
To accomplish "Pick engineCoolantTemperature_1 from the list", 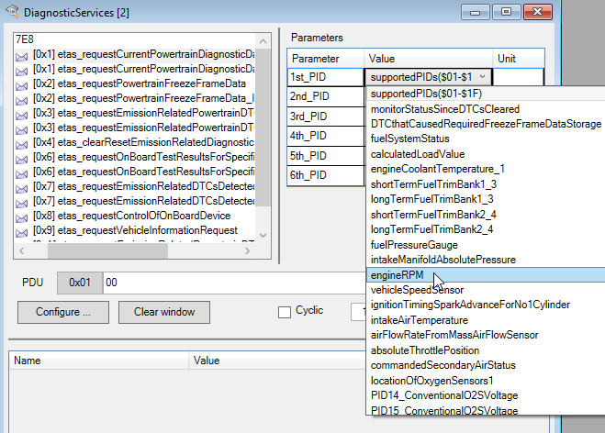I will pyautogui.click(x=437, y=169).
